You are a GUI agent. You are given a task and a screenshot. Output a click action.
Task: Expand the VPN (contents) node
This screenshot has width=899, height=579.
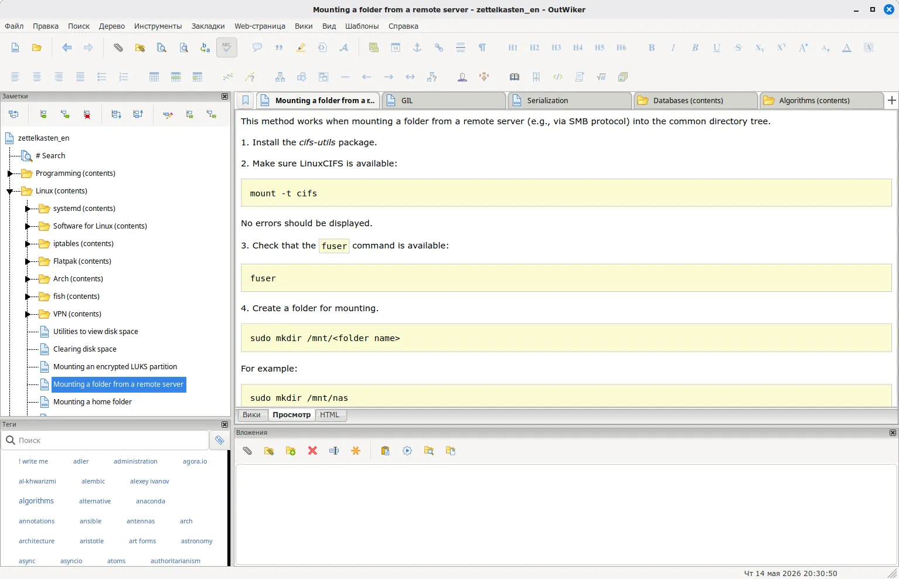point(28,314)
